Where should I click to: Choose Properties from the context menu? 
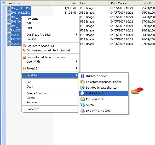coord(33,109)
